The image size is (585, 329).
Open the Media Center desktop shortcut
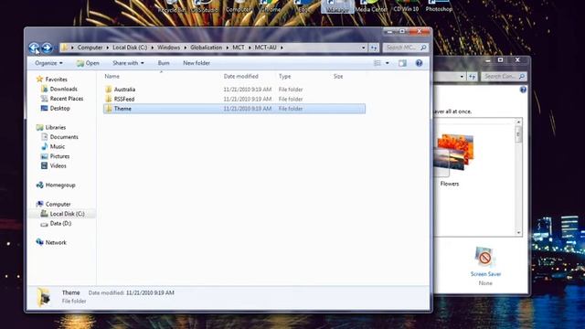point(371,6)
